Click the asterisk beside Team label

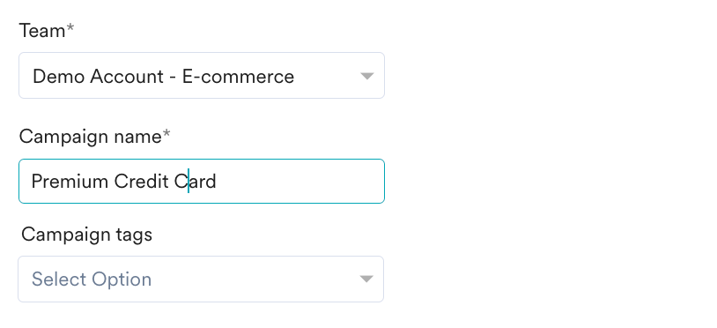coord(70,28)
